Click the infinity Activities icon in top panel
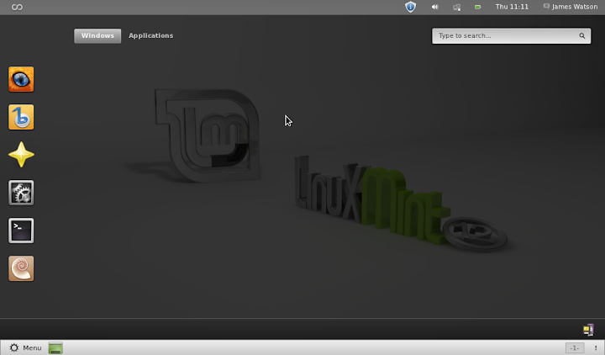The width and height of the screenshot is (605, 355). click(x=17, y=8)
